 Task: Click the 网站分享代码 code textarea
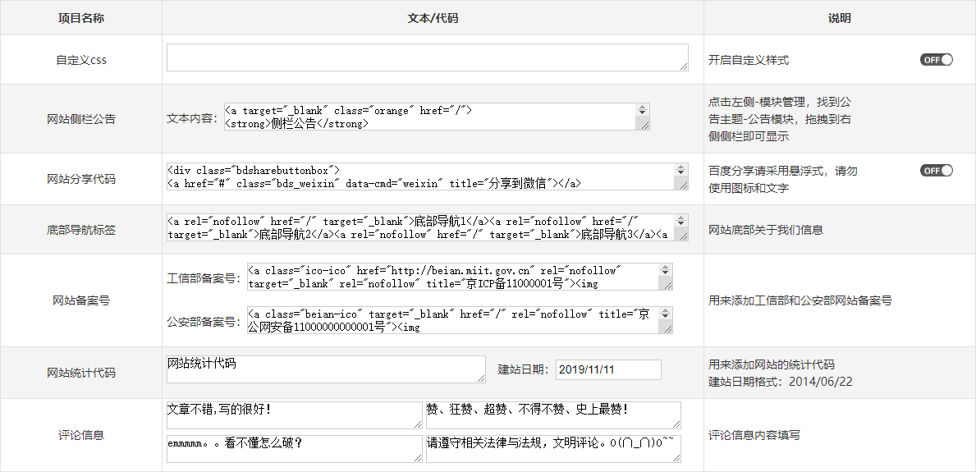(x=419, y=176)
